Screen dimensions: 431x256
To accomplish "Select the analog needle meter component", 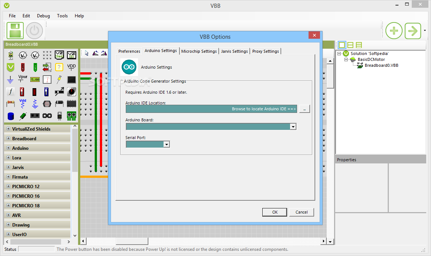I will (47, 79).
